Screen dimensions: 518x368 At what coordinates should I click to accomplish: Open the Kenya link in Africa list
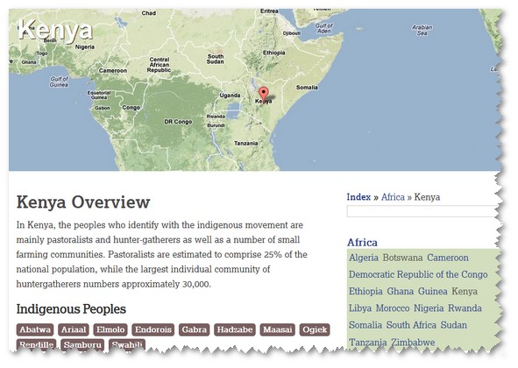465,292
